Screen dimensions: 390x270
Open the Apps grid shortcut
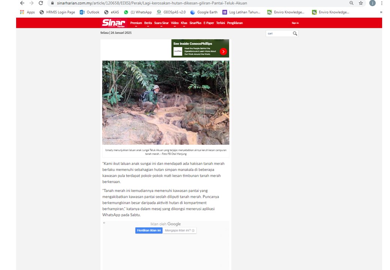pyautogui.click(x=27, y=12)
